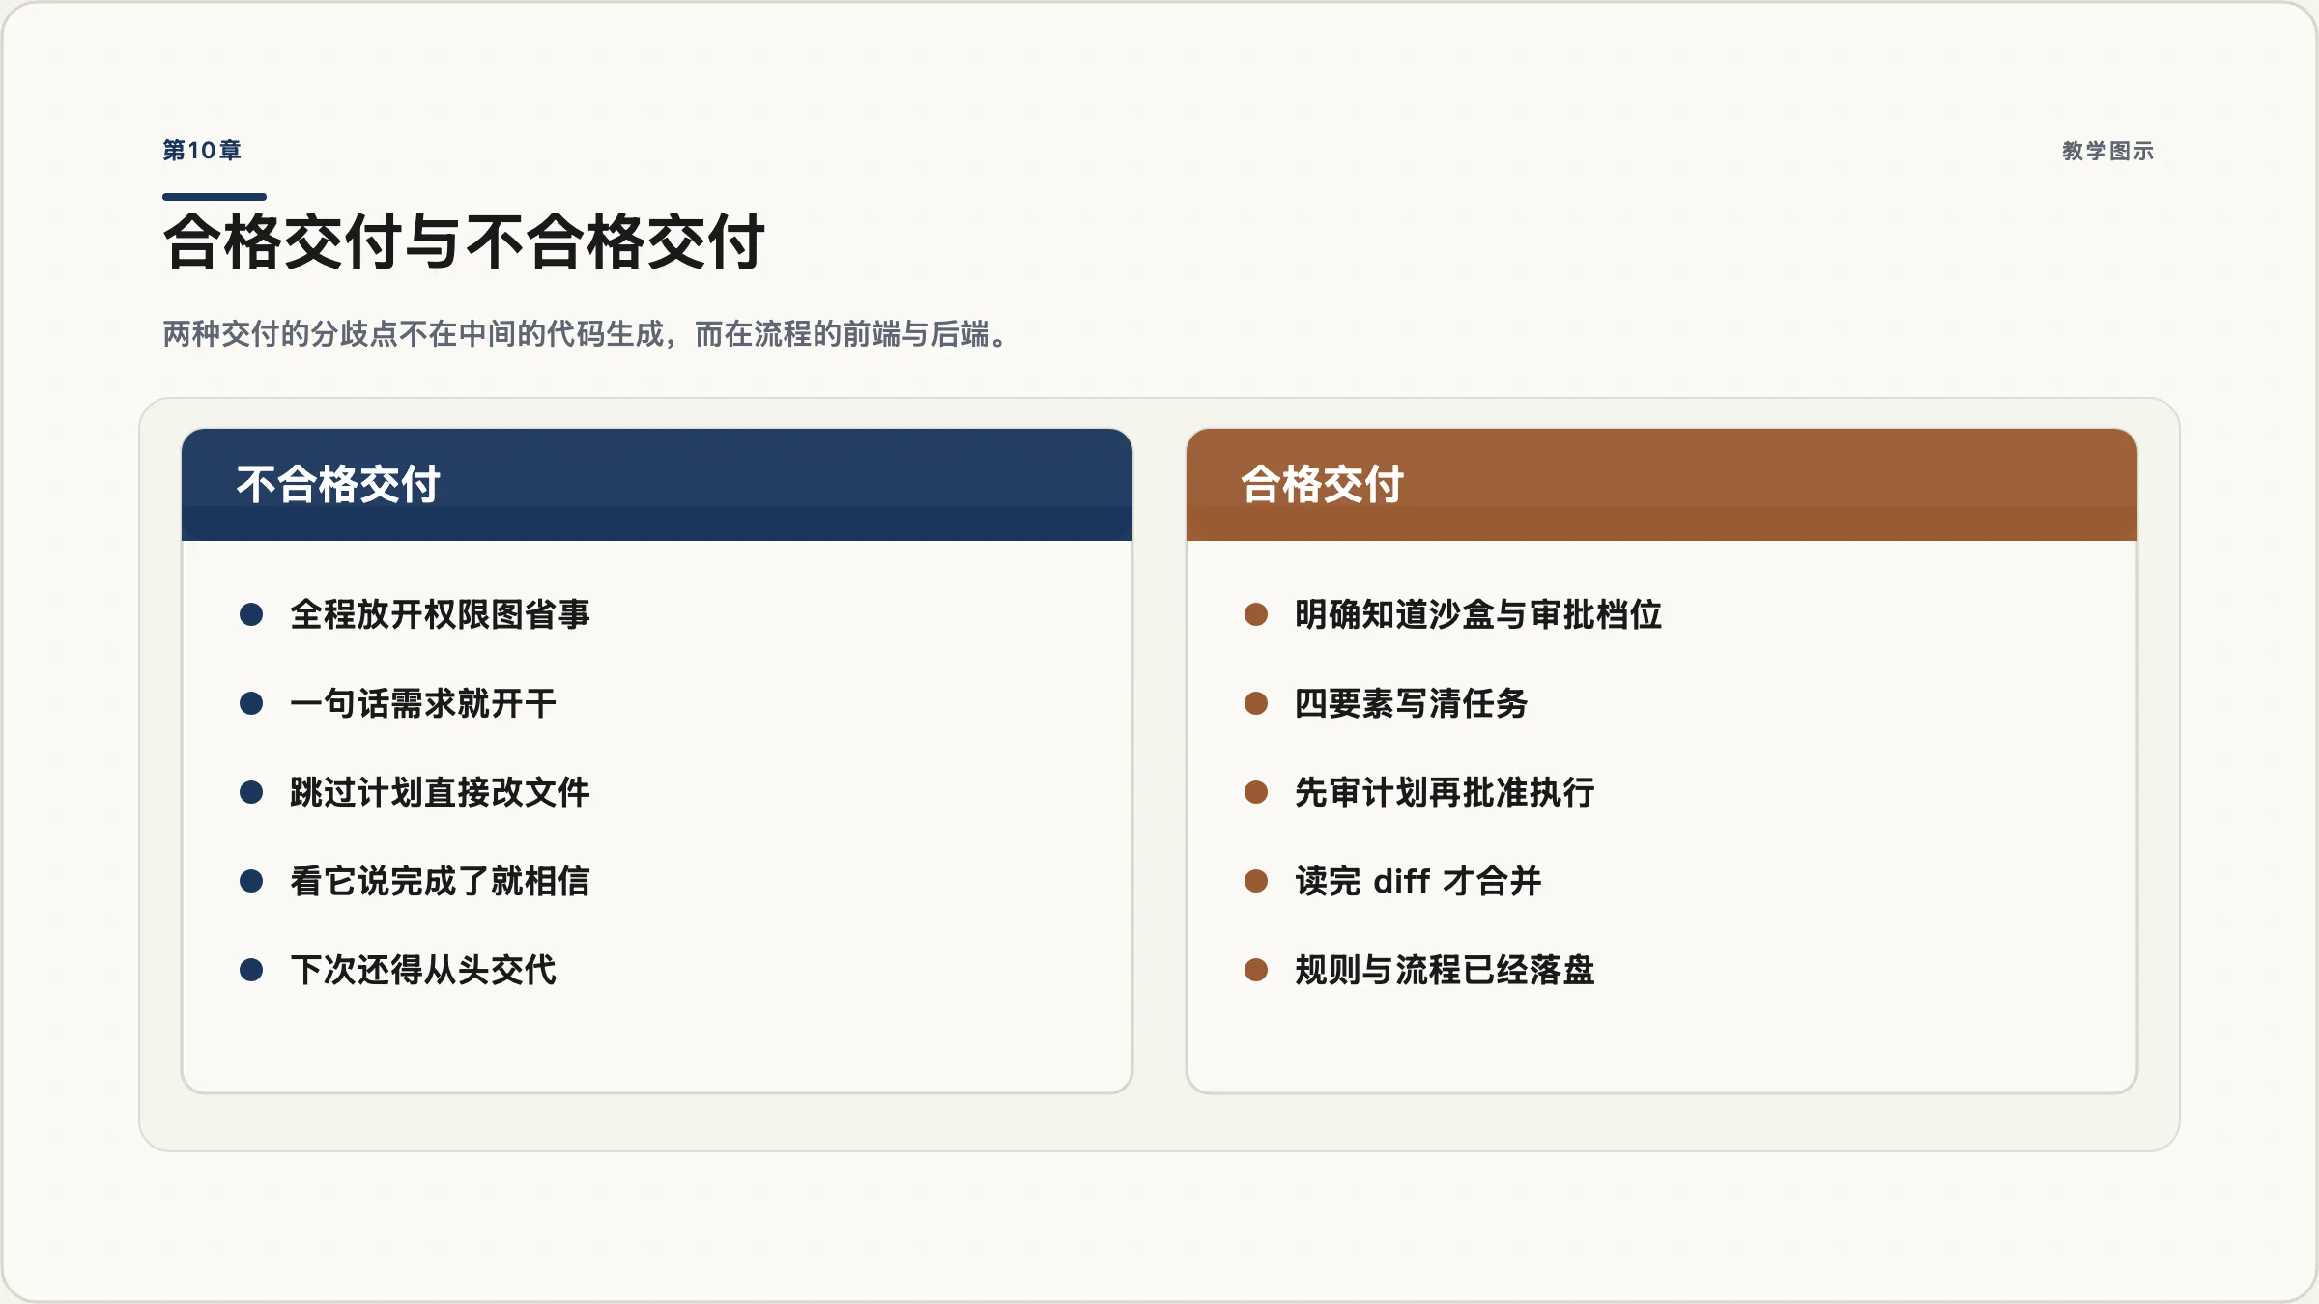Click the brown dot beside 明确知道沙盒与审批档位
The image size is (2319, 1304).
[1256, 614]
